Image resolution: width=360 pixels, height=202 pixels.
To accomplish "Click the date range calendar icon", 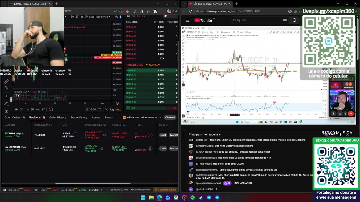I will [51, 109].
